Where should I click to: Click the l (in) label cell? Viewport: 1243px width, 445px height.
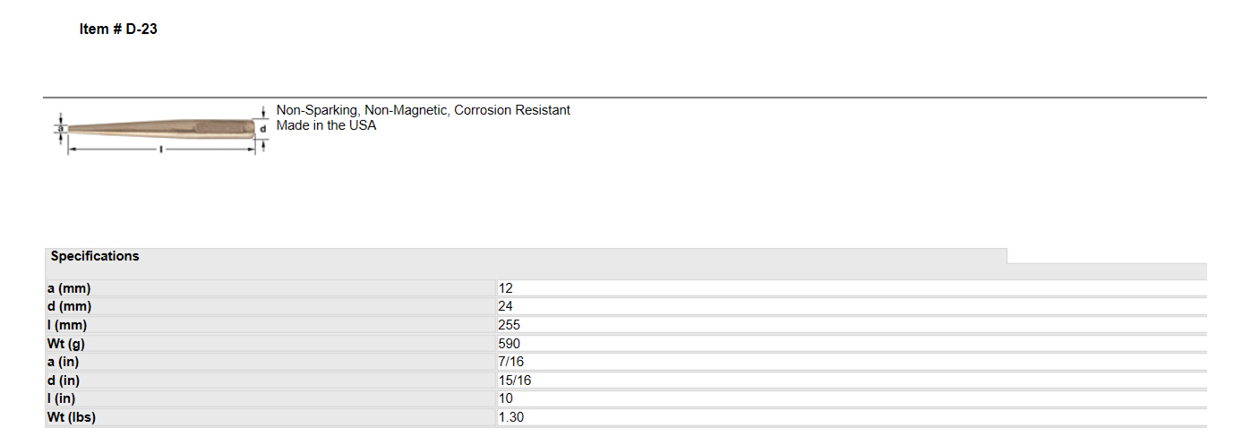[270, 398]
